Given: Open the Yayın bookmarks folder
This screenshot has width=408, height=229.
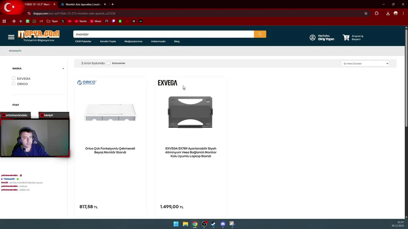Looking at the screenshot, I should point(52,21).
